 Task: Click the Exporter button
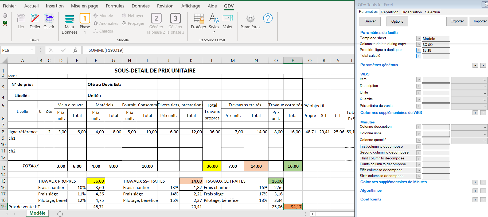pos(457,21)
